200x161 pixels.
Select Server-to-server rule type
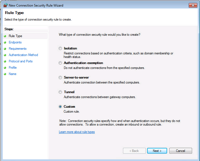tap(60, 77)
